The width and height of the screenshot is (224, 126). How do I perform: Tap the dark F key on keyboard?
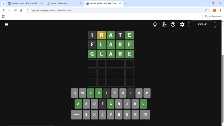coord(102,104)
